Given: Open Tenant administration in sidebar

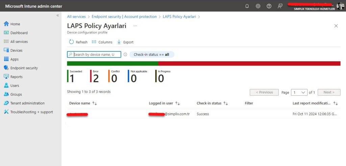Looking at the screenshot, I should click(x=27, y=103).
